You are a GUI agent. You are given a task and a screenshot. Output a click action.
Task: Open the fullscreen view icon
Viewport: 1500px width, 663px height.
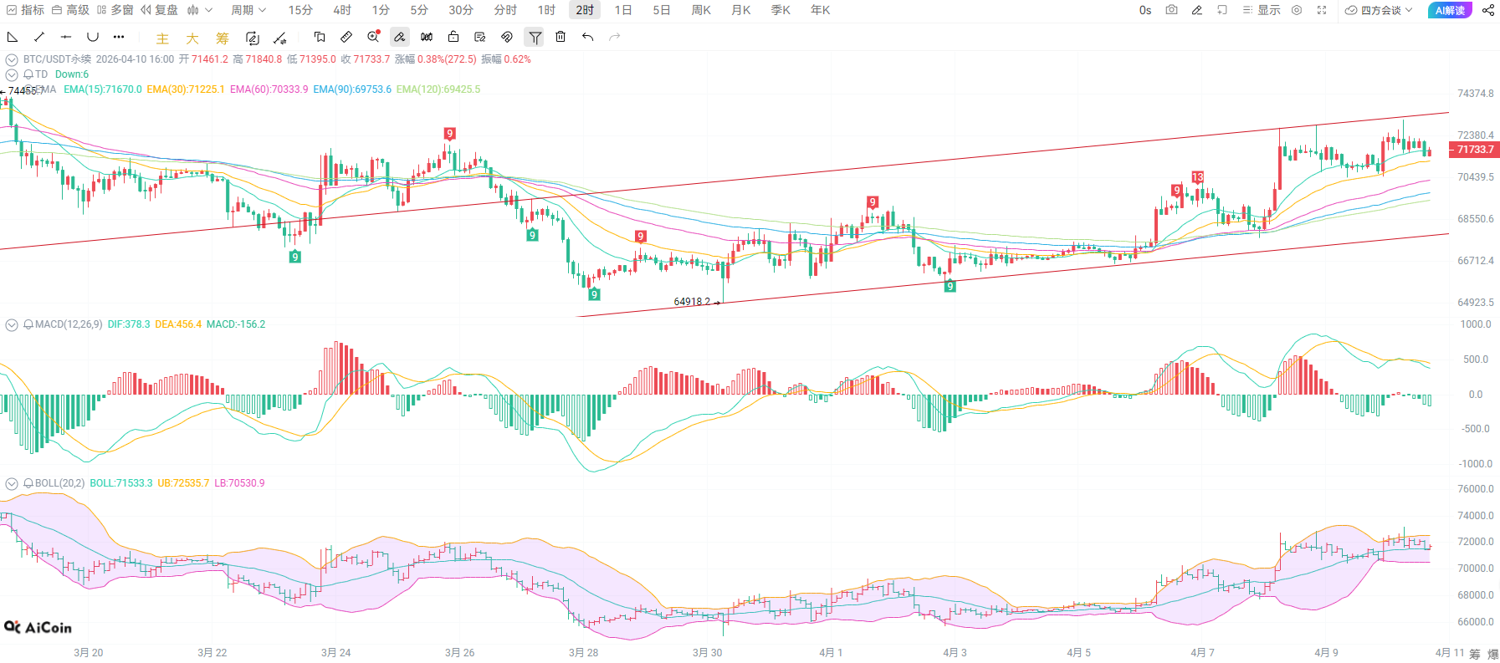coord(1322,10)
